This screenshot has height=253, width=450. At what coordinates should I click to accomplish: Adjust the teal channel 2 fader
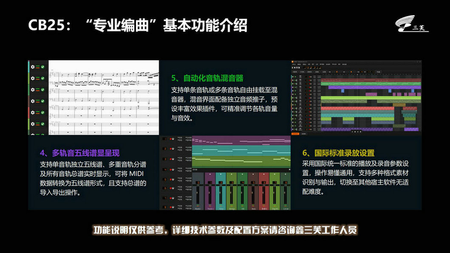221,195
